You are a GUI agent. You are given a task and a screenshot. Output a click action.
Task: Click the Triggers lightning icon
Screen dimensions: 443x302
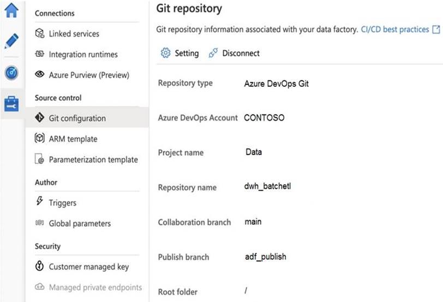click(39, 202)
